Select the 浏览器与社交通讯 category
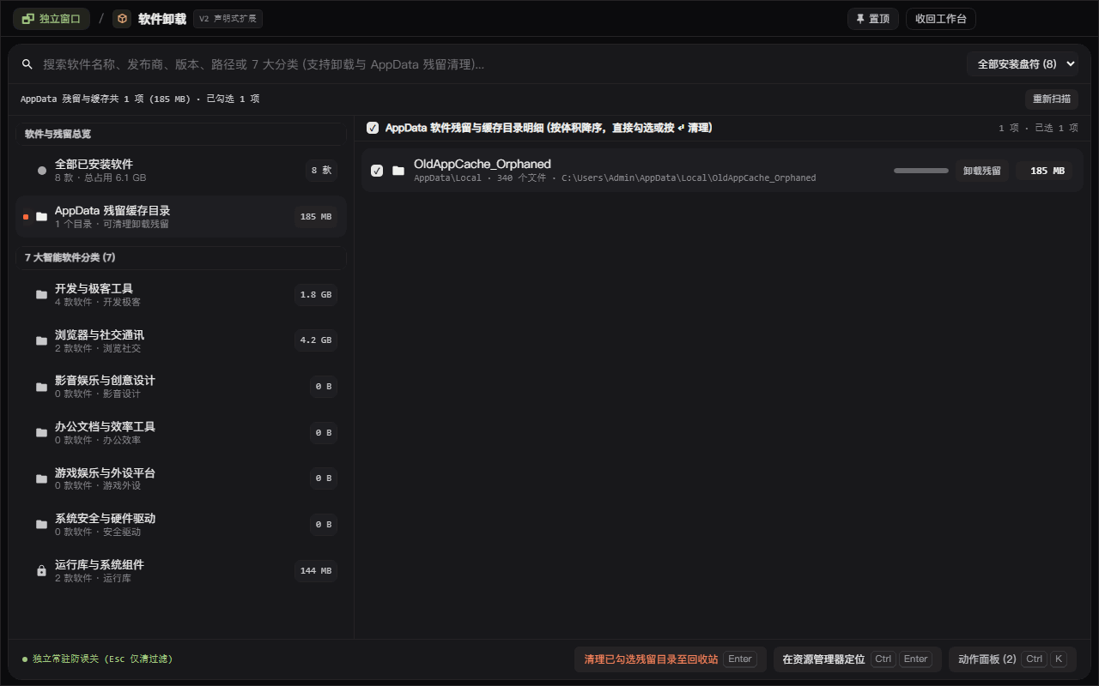This screenshot has width=1099, height=686. [181, 341]
